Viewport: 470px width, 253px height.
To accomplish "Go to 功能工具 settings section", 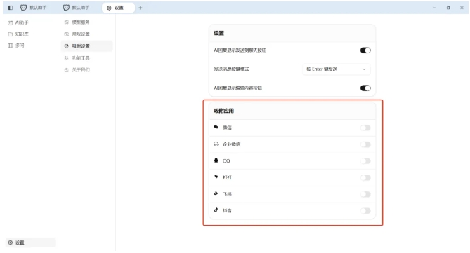I will [77, 58].
